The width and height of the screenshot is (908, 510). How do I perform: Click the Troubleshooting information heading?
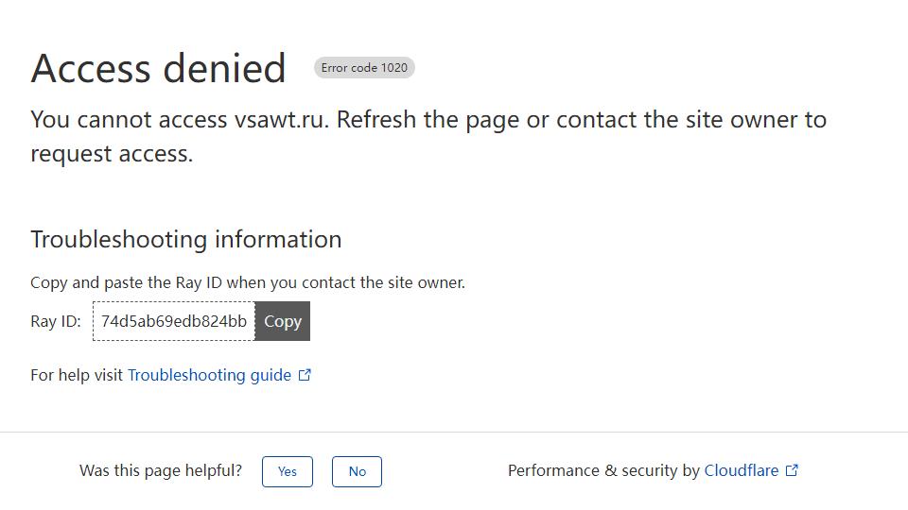(x=185, y=239)
